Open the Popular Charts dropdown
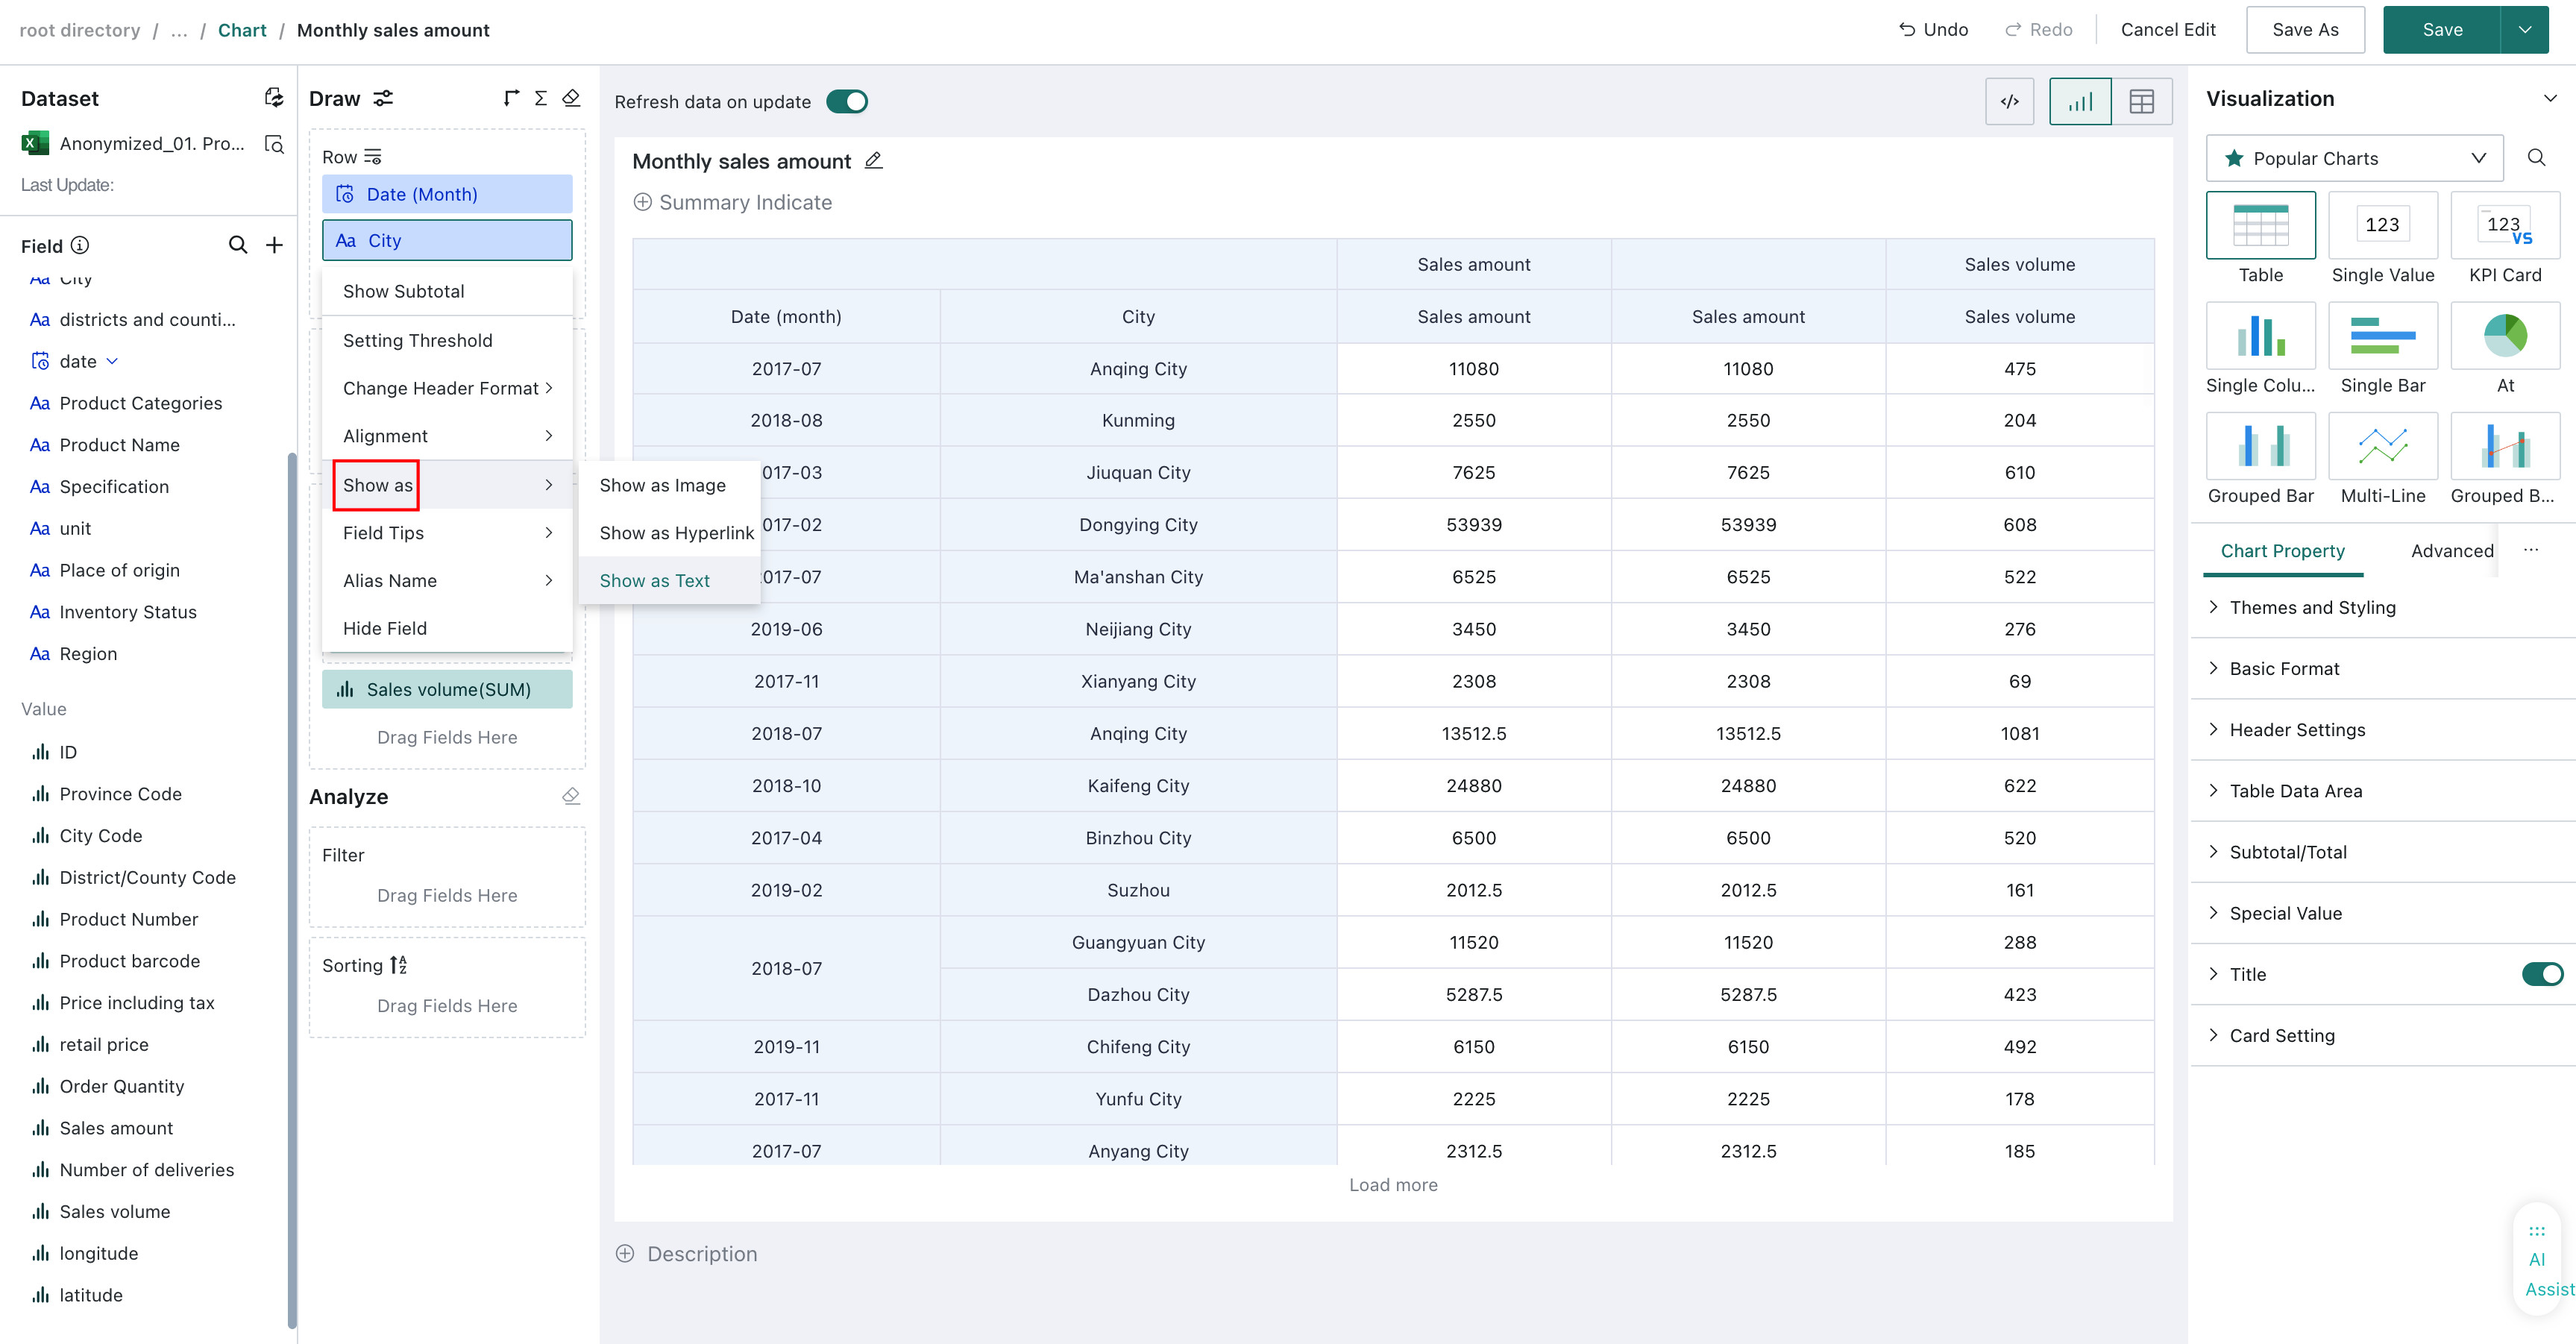 pos(2354,158)
